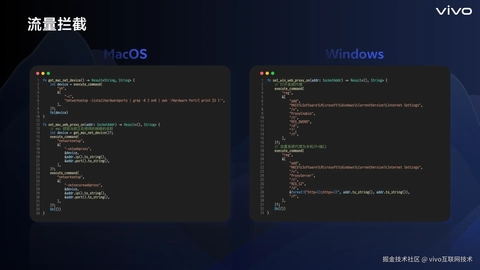The height and width of the screenshot is (270, 480).
Task: Click the "ProxyEnable" registry value string
Action: point(302,113)
